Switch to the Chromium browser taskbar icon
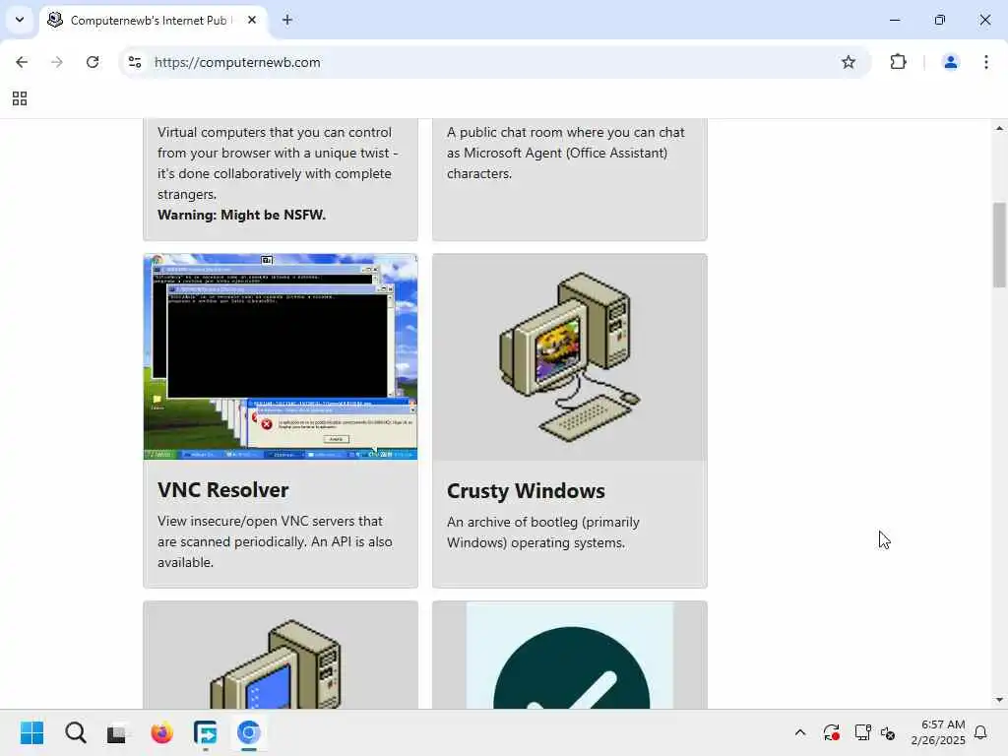 (x=249, y=732)
